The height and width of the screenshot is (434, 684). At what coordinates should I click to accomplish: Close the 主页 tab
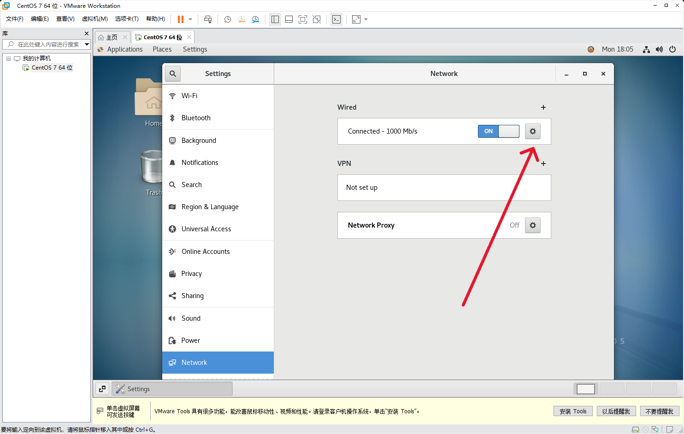coord(125,37)
